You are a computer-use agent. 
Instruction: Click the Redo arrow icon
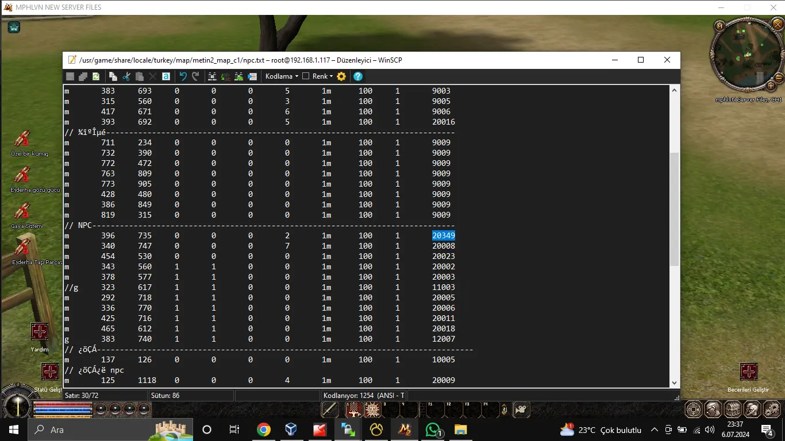(195, 76)
